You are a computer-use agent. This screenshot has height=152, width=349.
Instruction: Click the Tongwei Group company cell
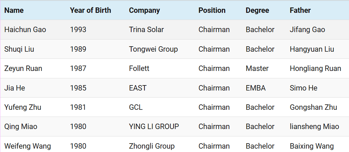(153, 49)
